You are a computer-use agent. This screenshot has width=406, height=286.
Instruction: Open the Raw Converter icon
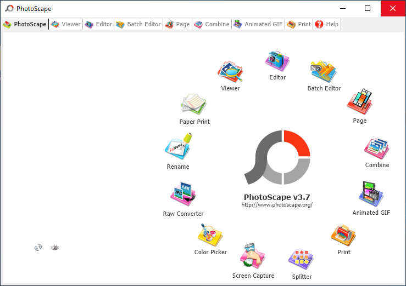(183, 195)
